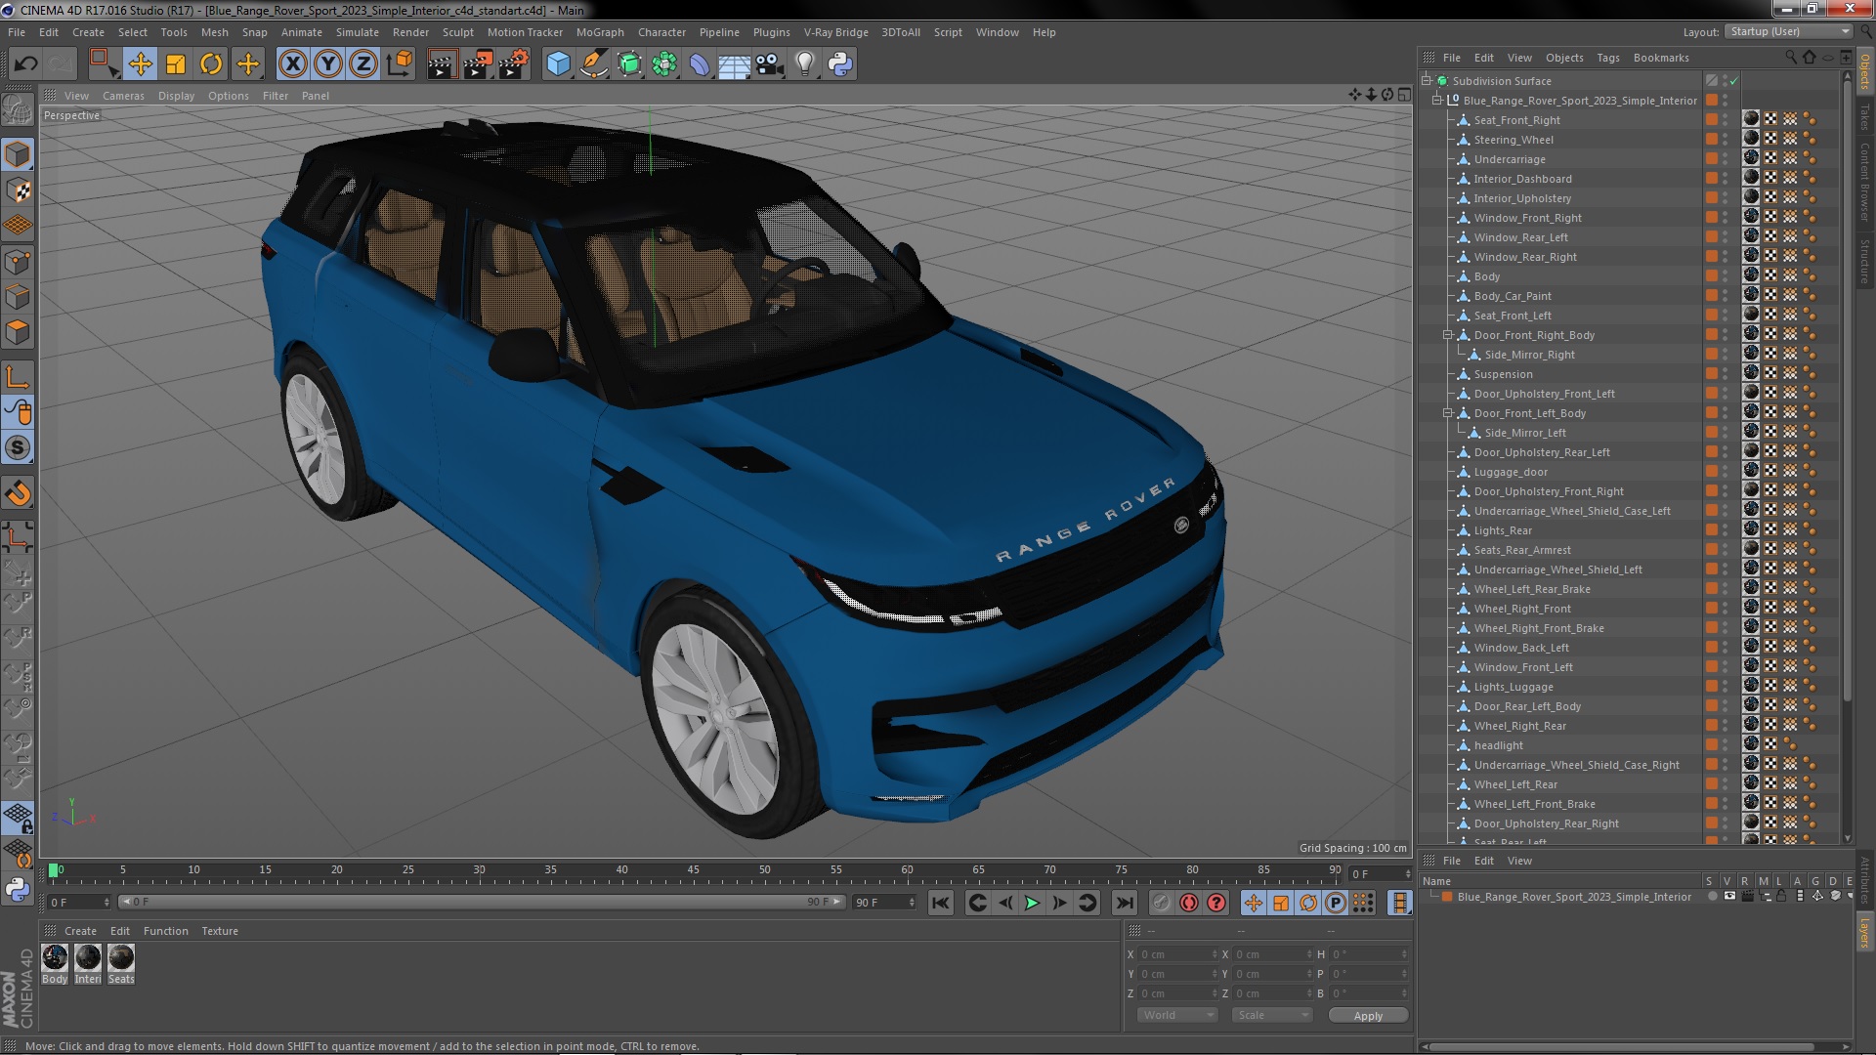Click Play Forwards button
The image size is (1876, 1055).
[1032, 904]
